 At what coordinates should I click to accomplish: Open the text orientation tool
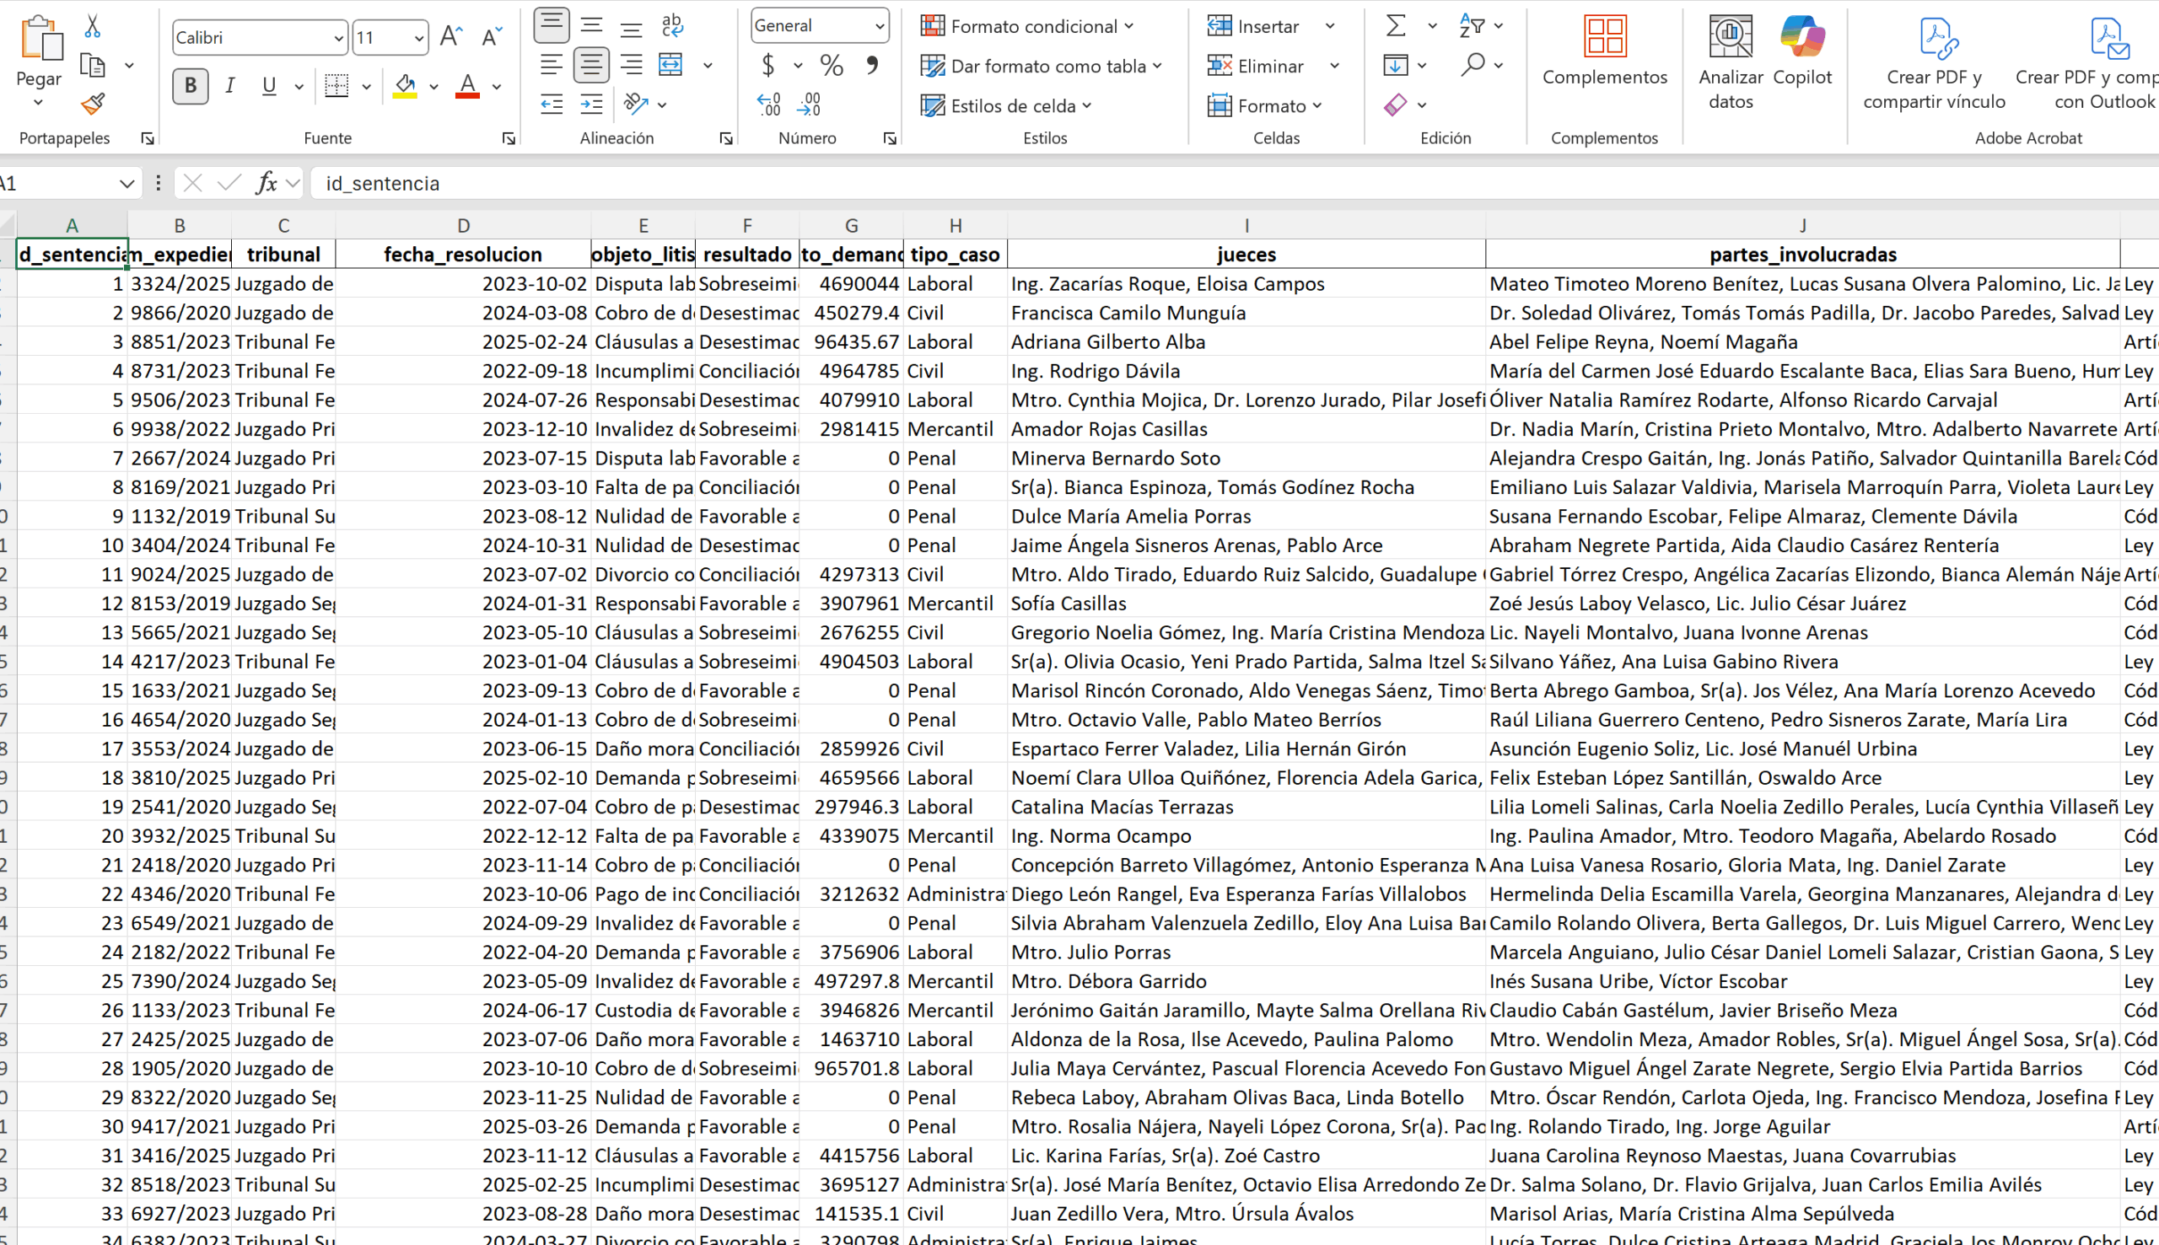coord(636,105)
